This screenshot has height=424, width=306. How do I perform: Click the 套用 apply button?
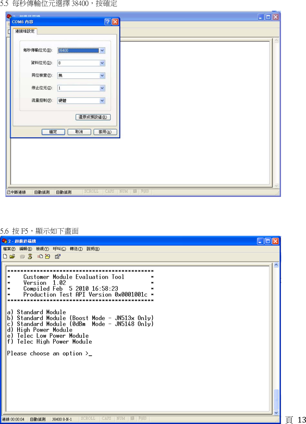pos(105,132)
